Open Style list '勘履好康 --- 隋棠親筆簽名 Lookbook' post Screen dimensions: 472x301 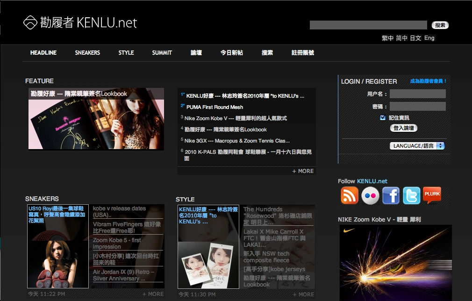[277, 281]
